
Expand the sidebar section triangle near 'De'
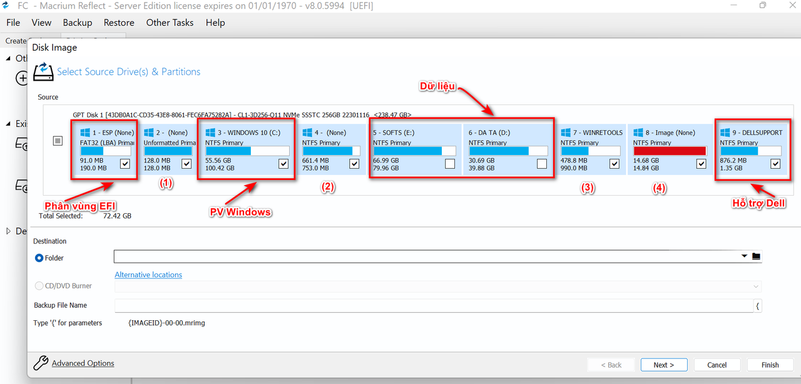[8, 231]
